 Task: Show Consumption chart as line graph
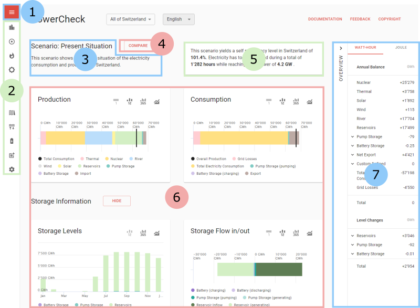tap(310, 101)
